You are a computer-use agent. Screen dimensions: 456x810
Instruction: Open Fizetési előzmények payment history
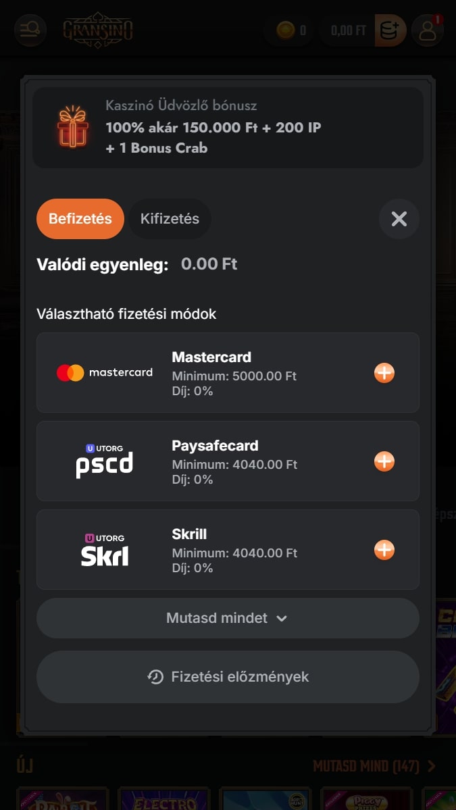[x=228, y=677]
